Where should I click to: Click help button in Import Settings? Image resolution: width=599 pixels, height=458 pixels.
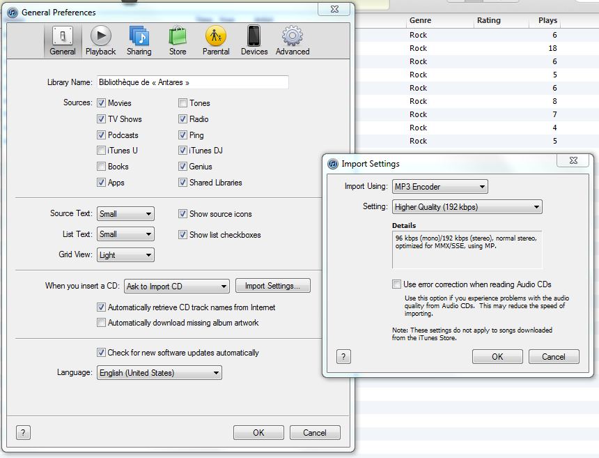point(343,356)
